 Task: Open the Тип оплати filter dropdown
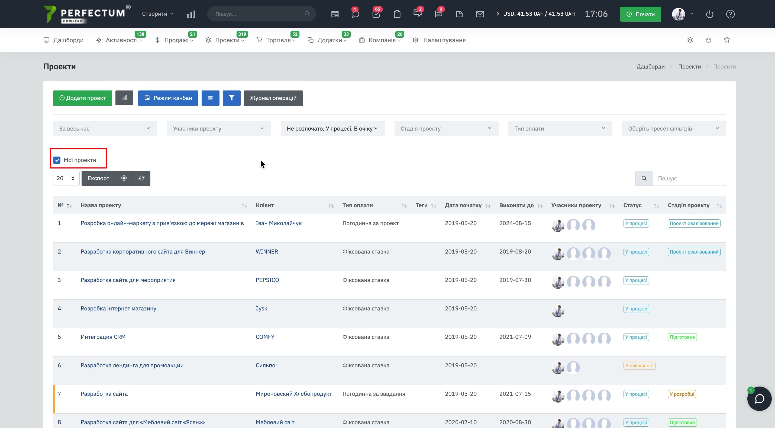560,129
